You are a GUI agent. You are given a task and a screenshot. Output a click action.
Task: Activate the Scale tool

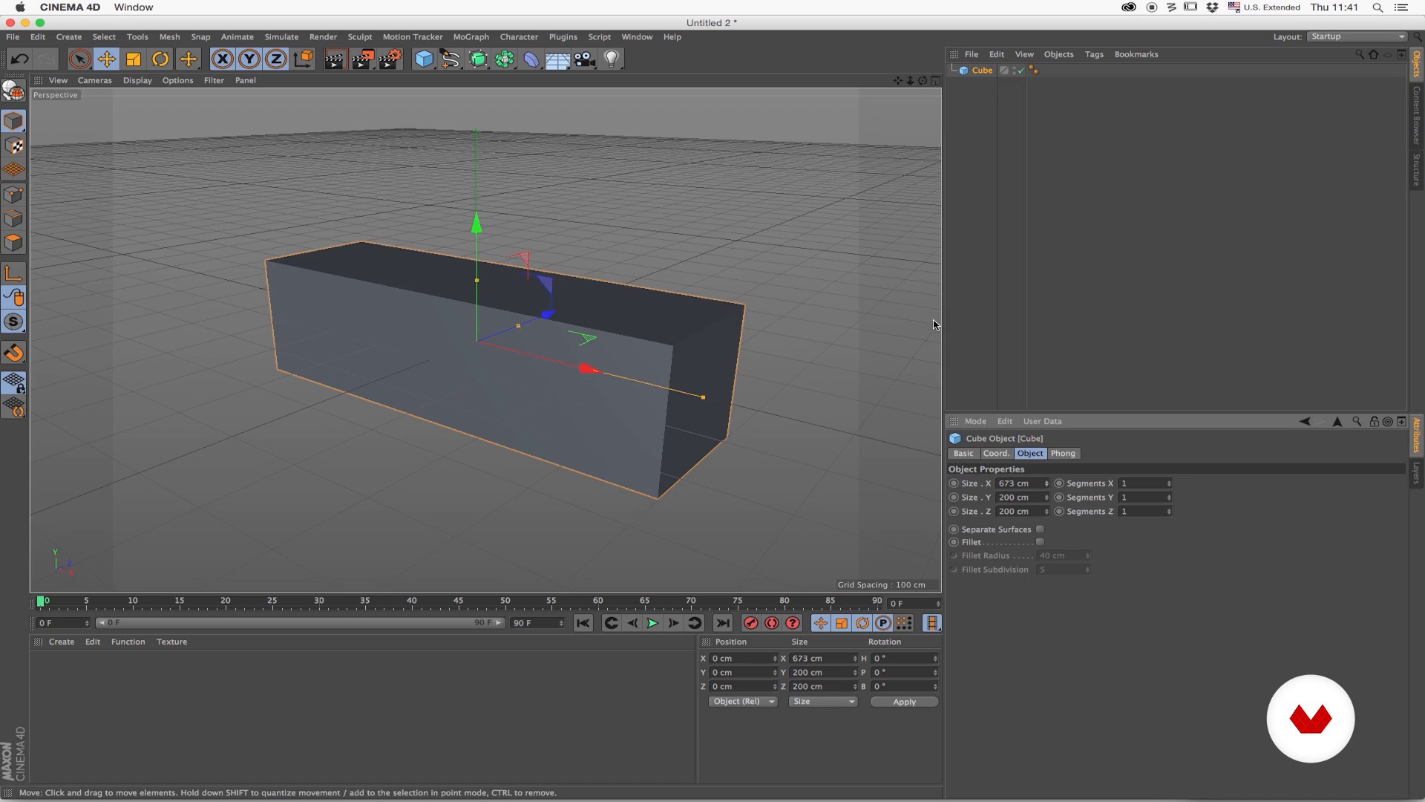(134, 59)
